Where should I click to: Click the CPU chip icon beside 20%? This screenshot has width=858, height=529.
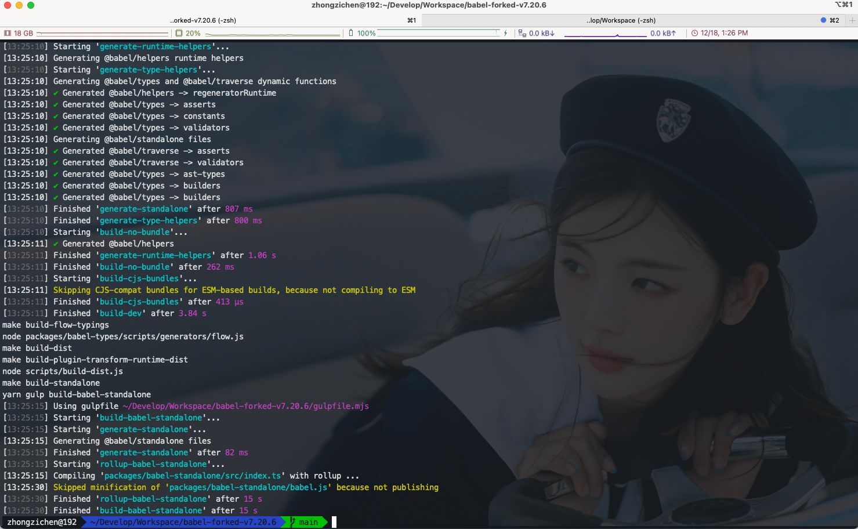click(x=179, y=33)
